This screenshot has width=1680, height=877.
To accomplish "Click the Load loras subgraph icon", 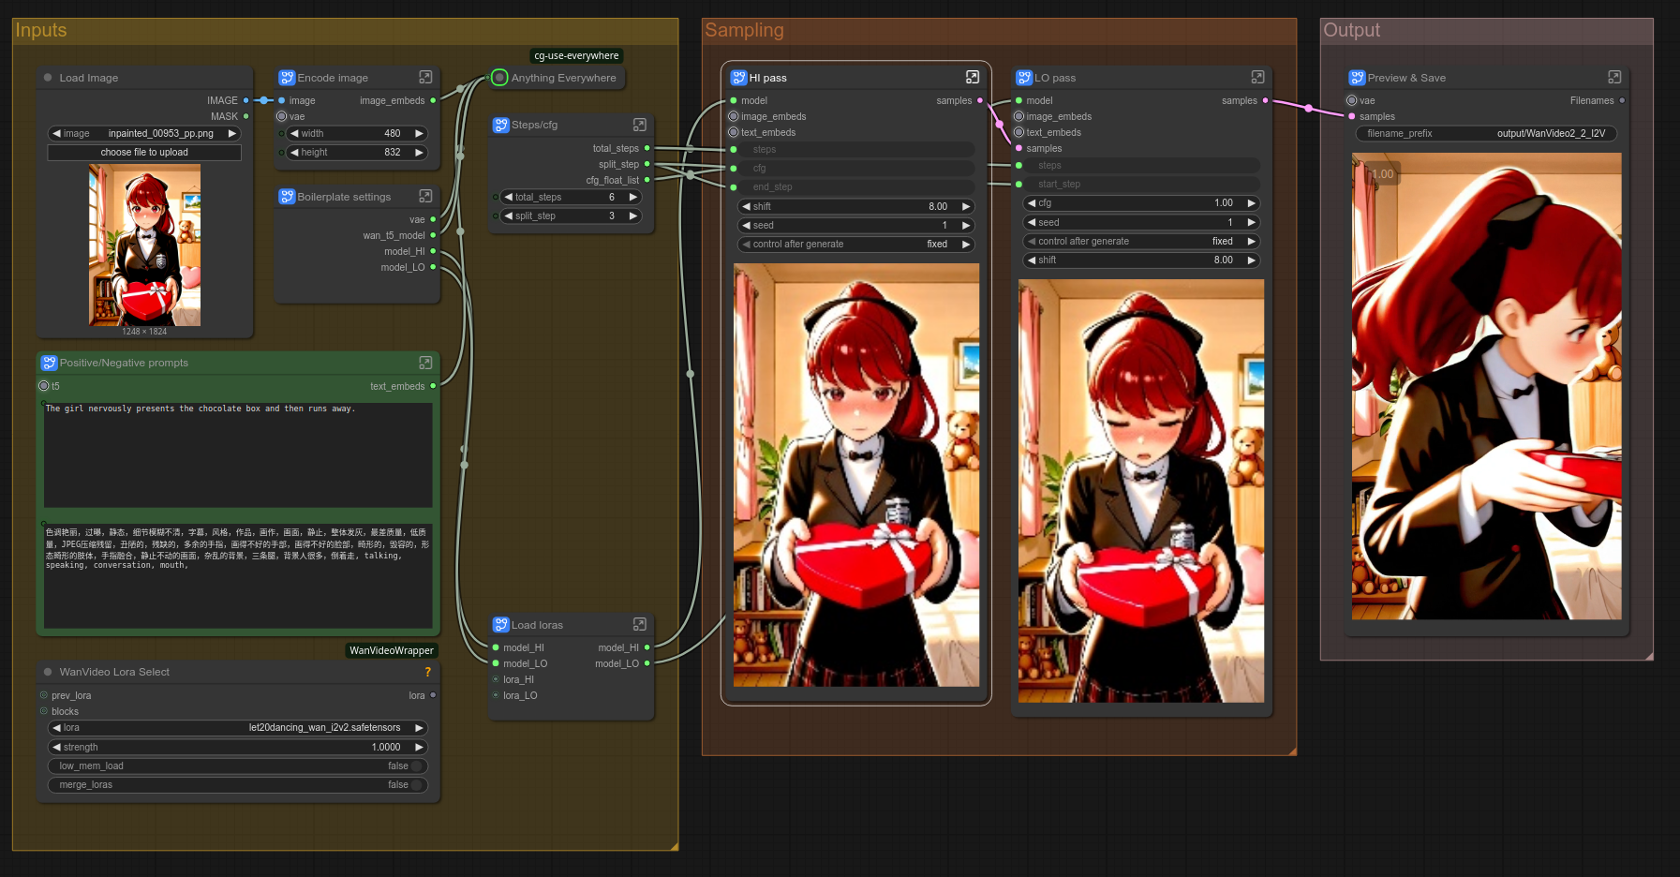I will click(x=501, y=625).
